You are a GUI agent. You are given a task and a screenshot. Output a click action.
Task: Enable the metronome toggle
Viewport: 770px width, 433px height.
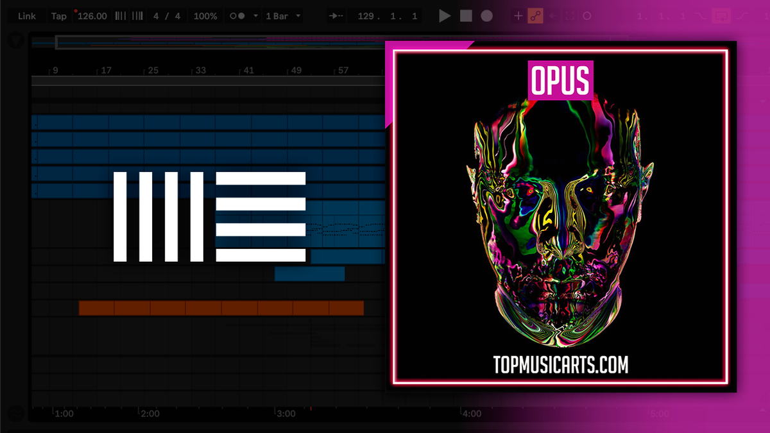click(x=236, y=15)
